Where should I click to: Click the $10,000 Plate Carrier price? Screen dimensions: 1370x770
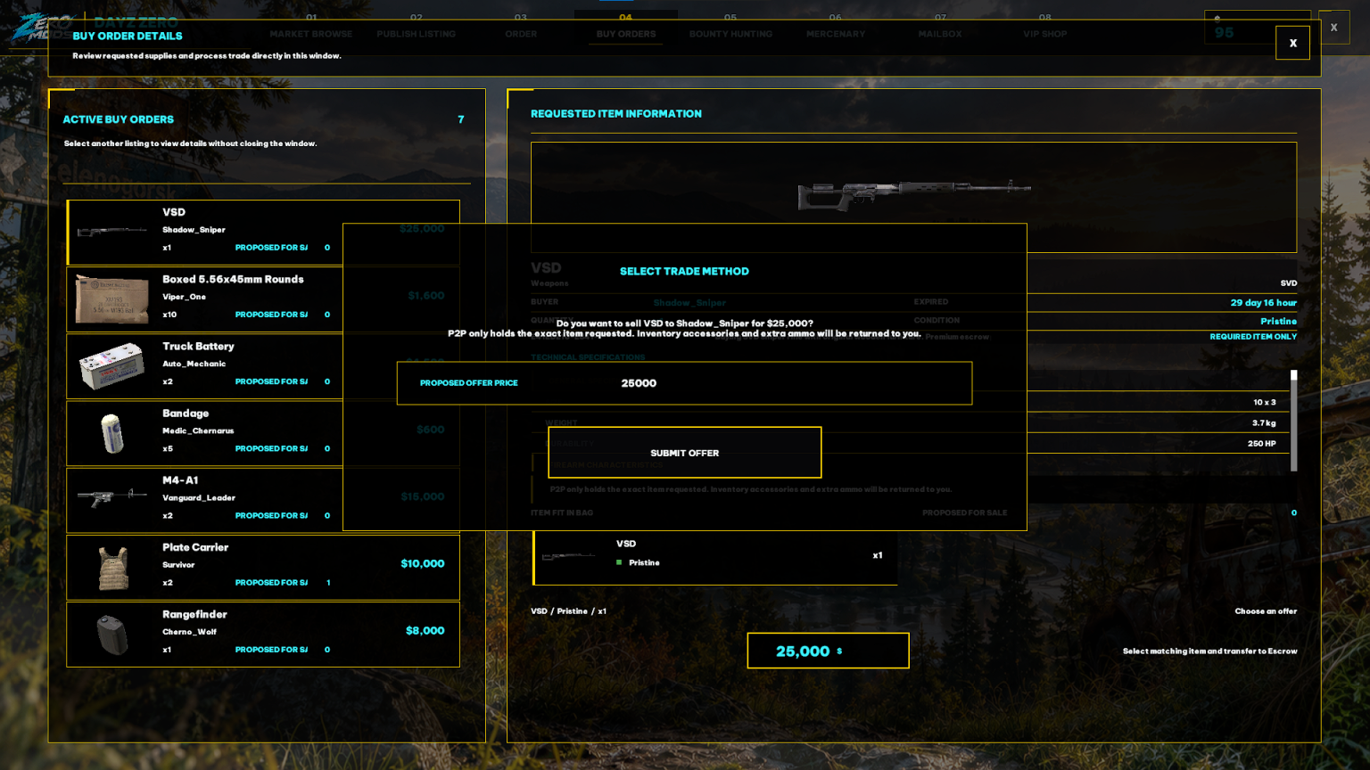pos(423,563)
